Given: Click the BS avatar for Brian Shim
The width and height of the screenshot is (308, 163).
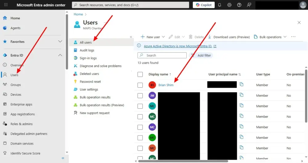Looking at the screenshot, I should point(152,85).
